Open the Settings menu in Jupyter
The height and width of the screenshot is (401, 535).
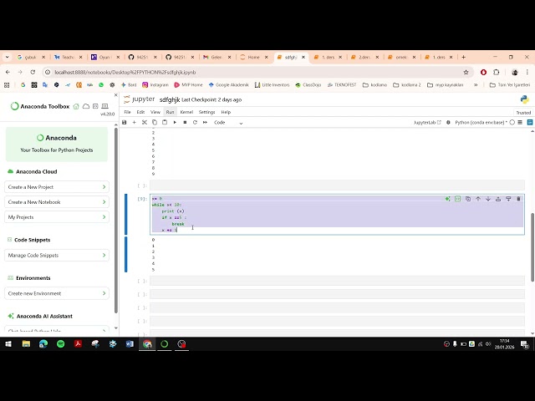click(206, 112)
